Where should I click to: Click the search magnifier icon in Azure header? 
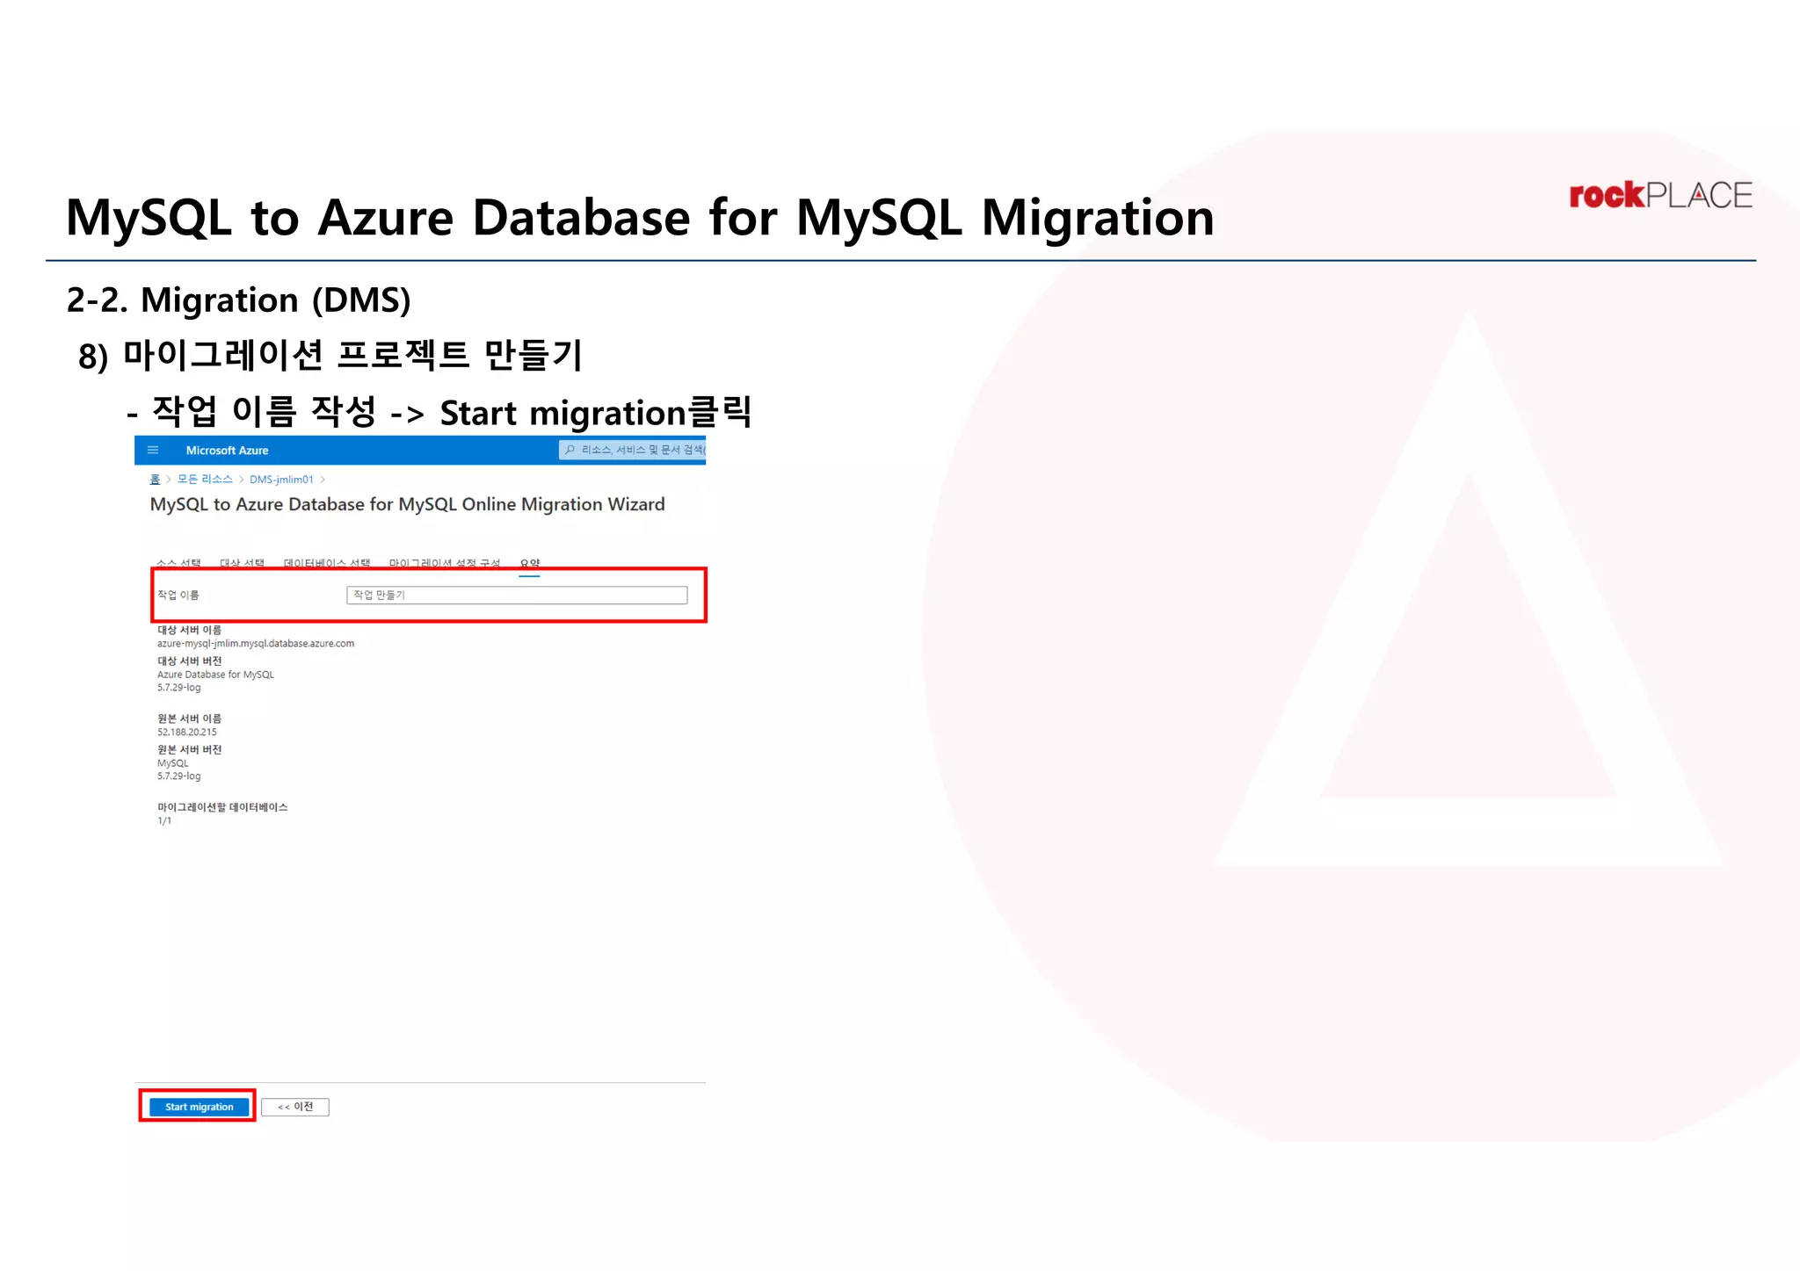pyautogui.click(x=570, y=450)
